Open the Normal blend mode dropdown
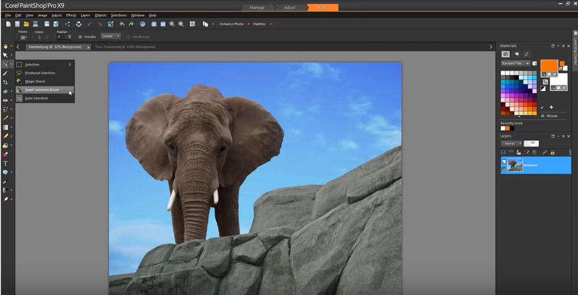The height and width of the screenshot is (295, 578). 511,143
